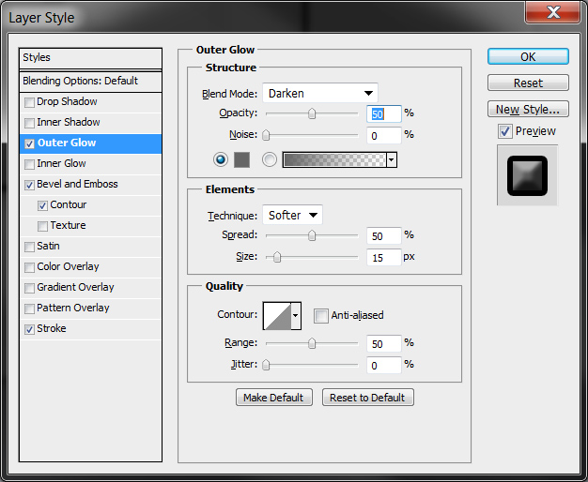588x482 pixels.
Task: Open the Blend Mode dropdown
Action: coord(319,93)
